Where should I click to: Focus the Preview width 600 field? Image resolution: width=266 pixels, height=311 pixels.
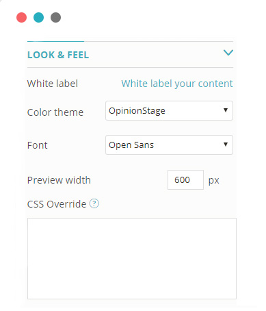185,179
